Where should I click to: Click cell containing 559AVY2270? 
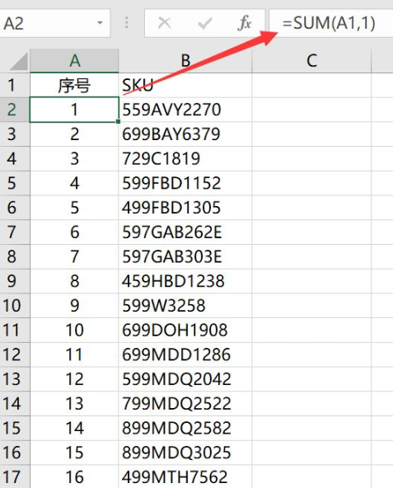185,110
